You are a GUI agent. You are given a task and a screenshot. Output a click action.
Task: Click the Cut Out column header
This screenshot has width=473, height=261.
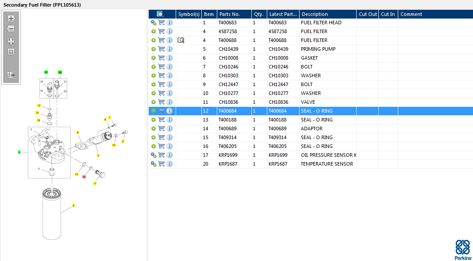tap(368, 14)
